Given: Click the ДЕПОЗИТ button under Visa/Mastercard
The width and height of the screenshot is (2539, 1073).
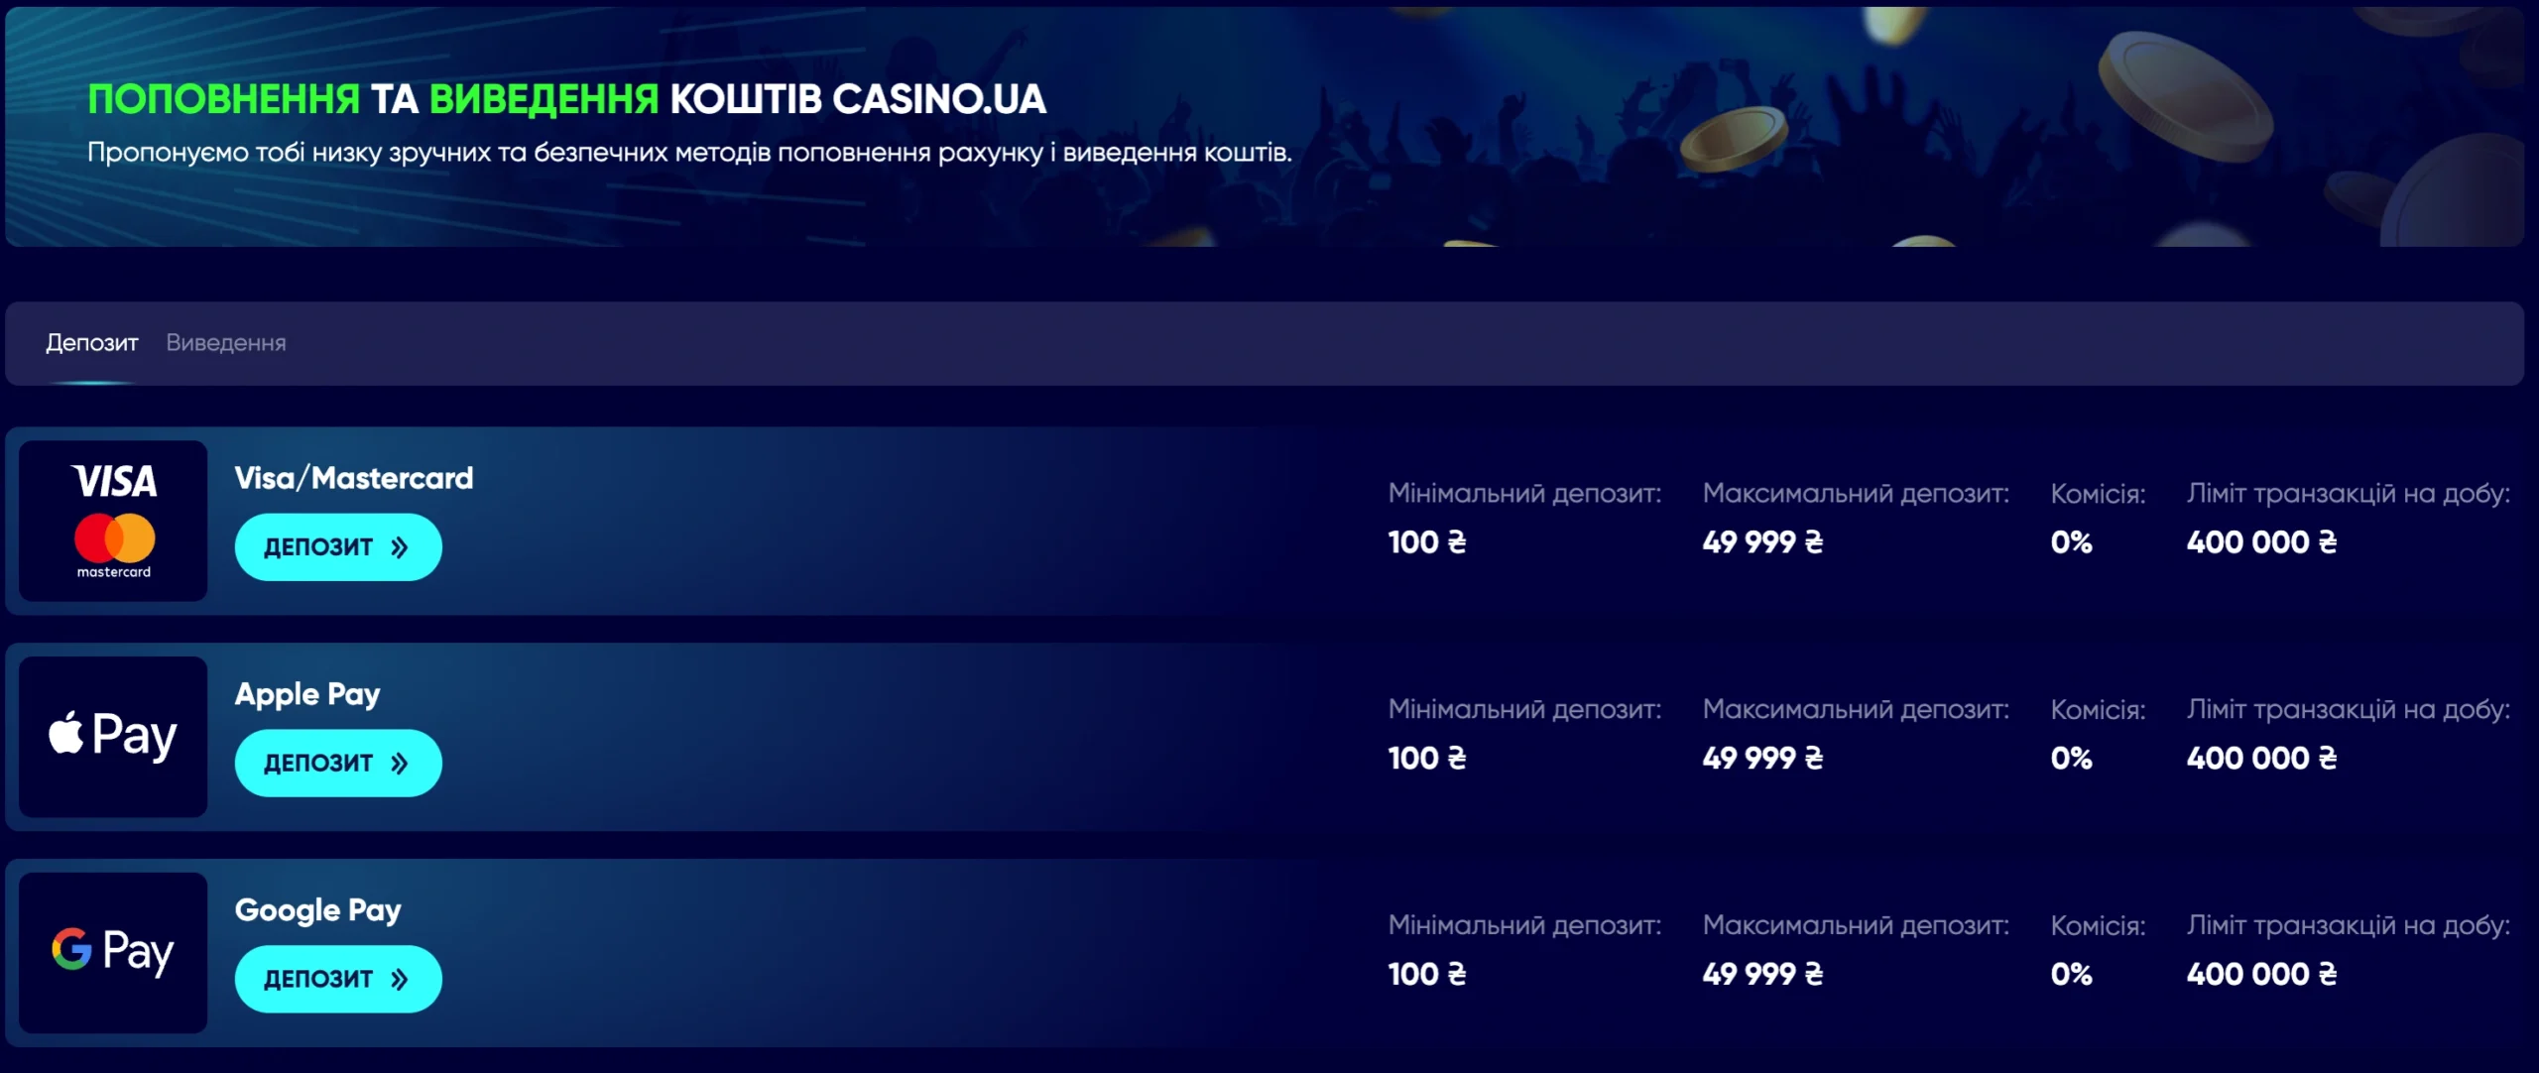Looking at the screenshot, I should tap(338, 547).
